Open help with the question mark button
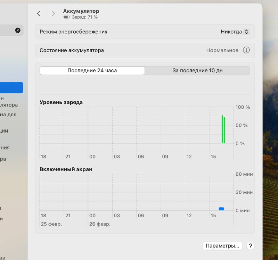This screenshot has height=260, width=278. click(x=250, y=246)
